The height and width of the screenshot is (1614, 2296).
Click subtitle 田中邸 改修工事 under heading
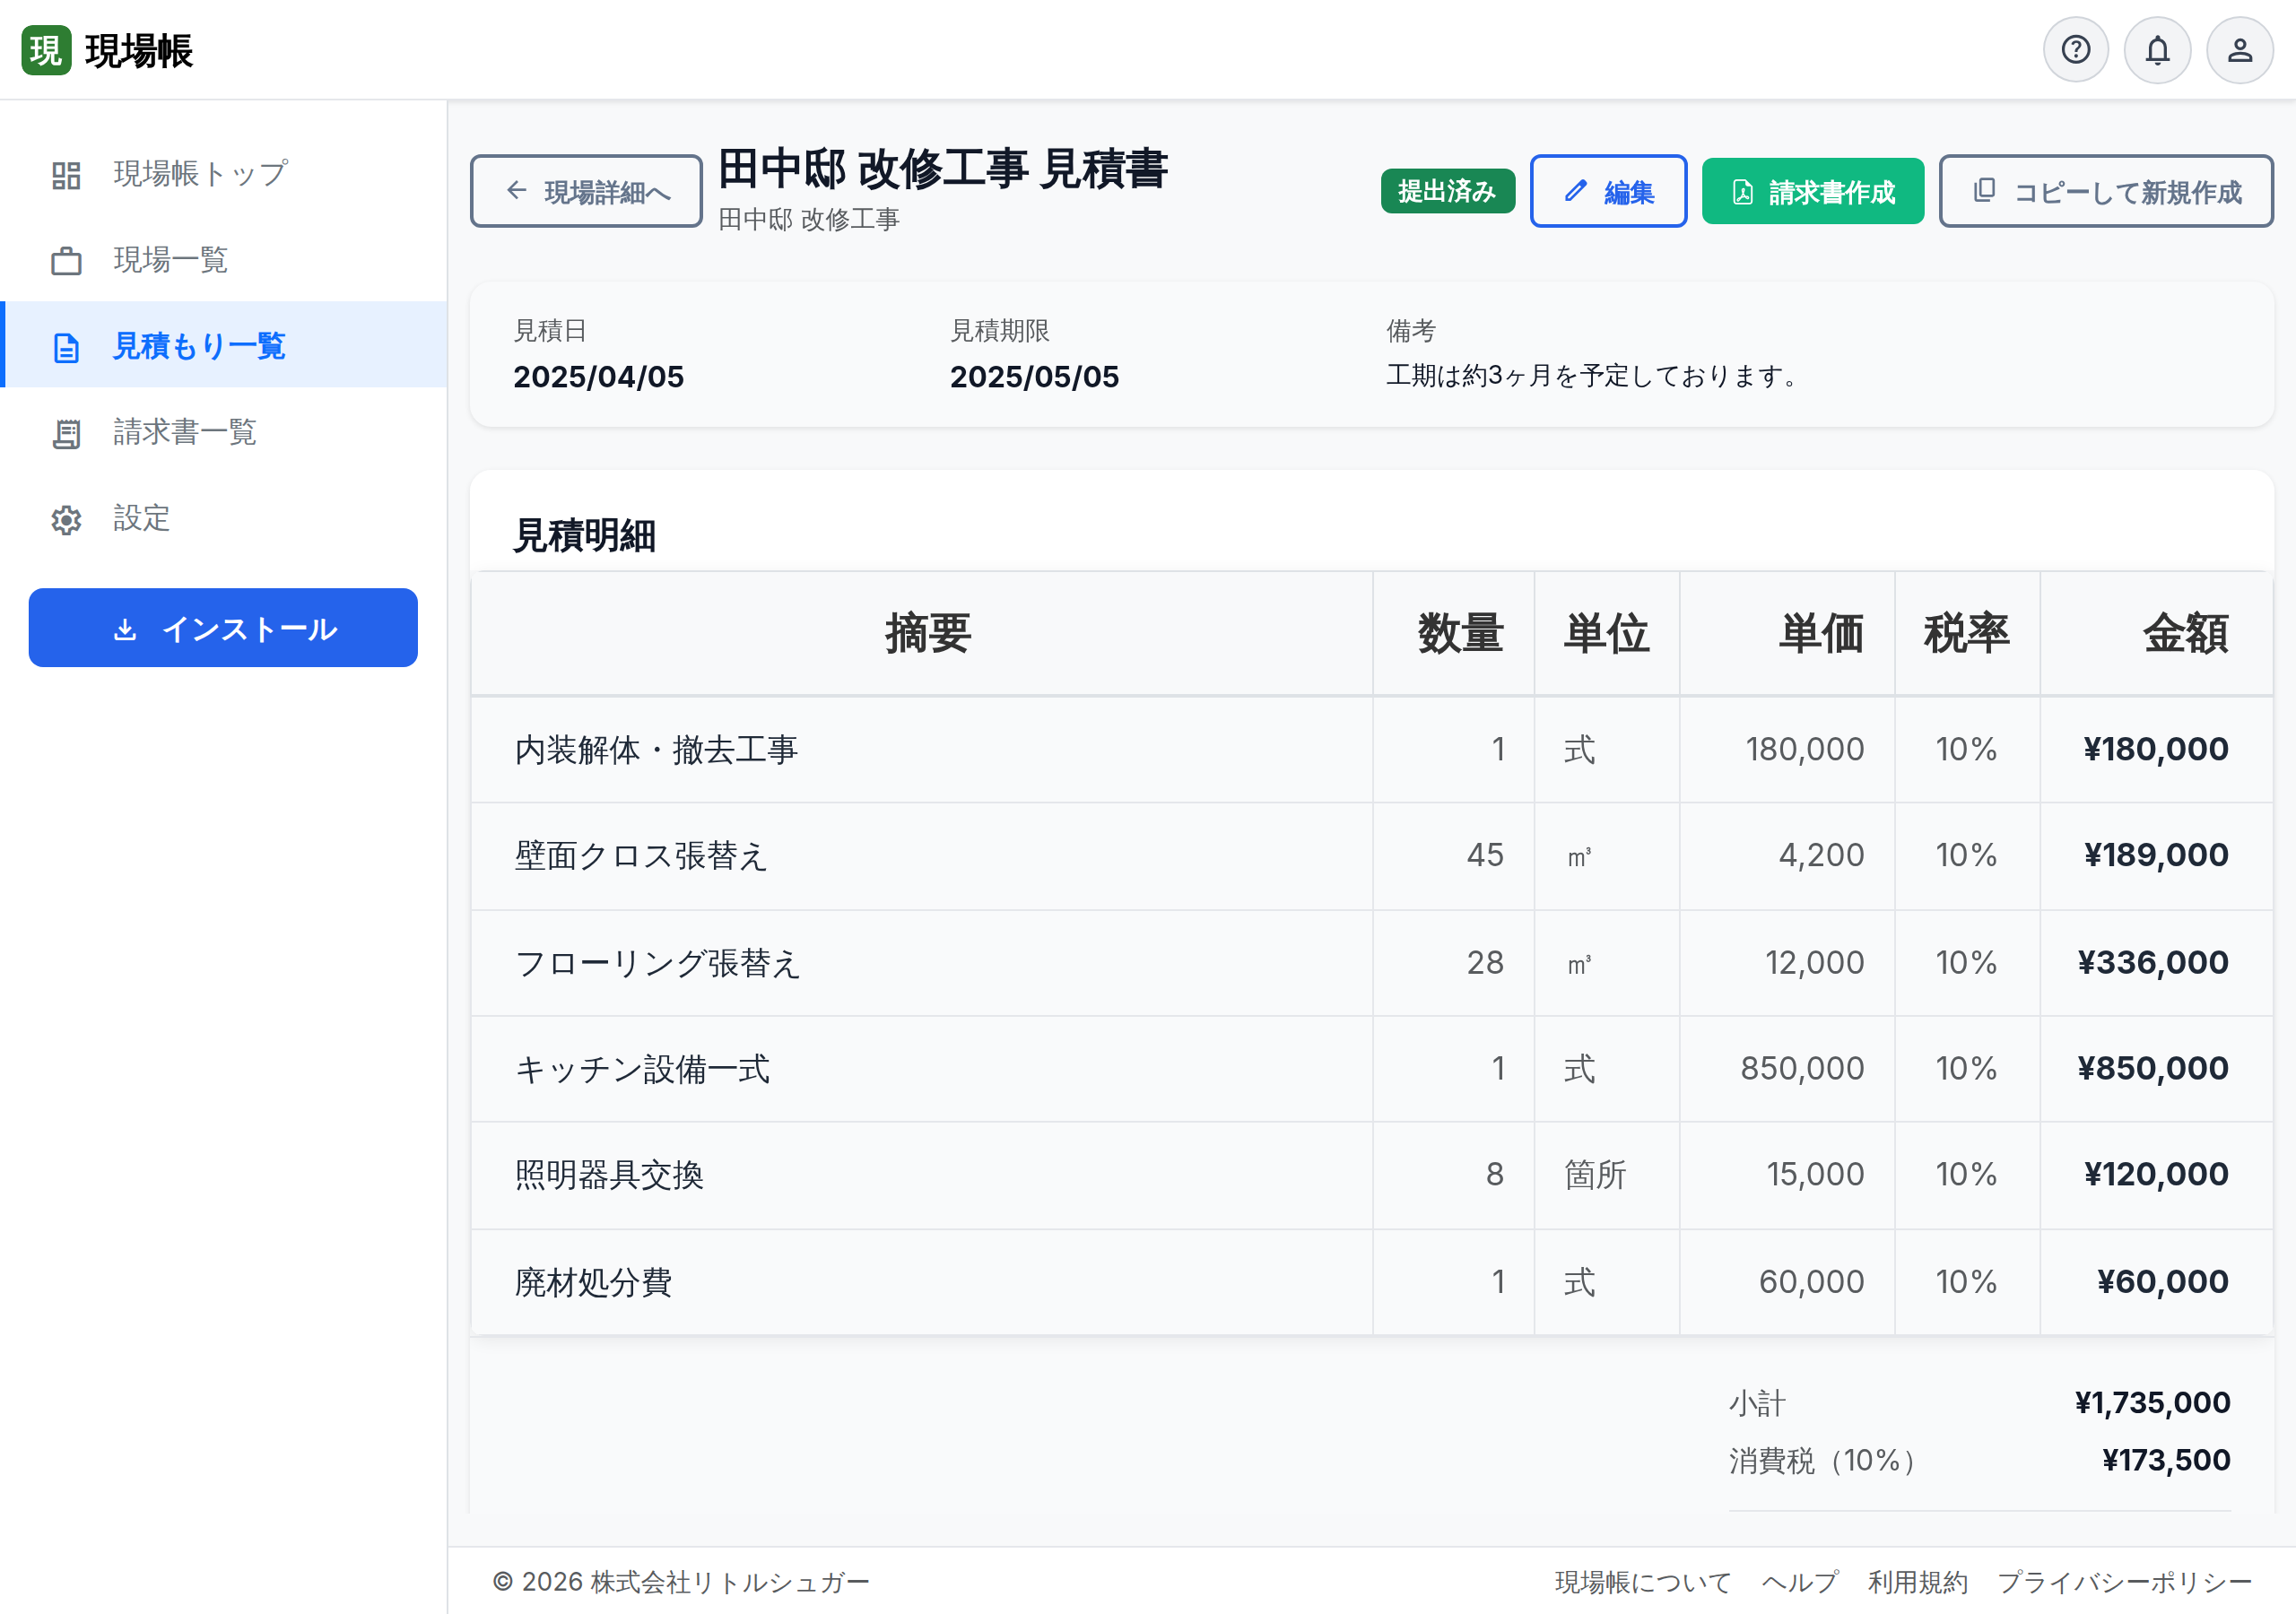click(x=808, y=219)
